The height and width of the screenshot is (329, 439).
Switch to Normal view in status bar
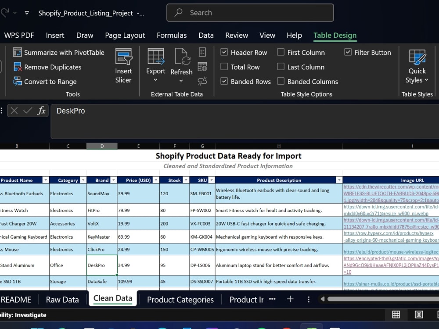click(x=396, y=315)
